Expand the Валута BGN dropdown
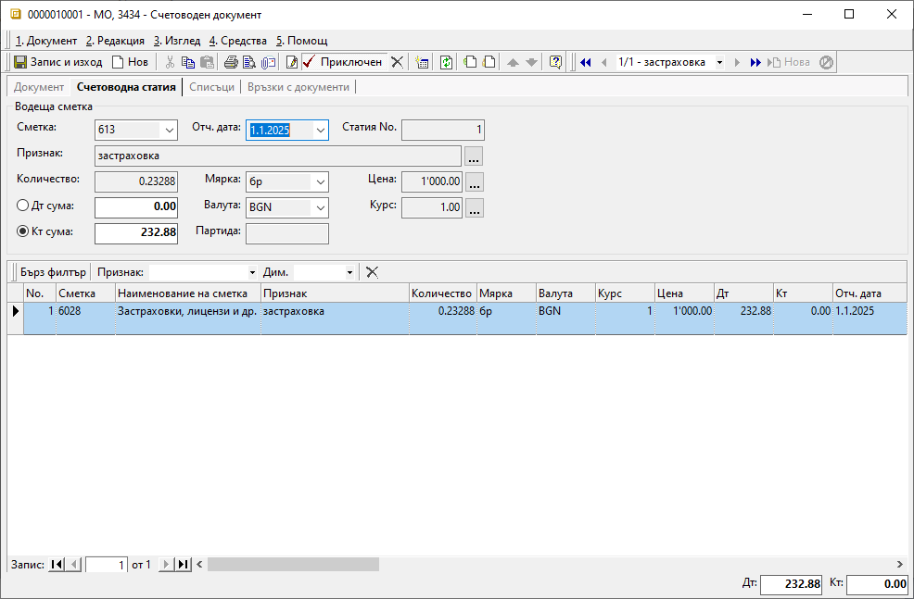 [x=320, y=208]
